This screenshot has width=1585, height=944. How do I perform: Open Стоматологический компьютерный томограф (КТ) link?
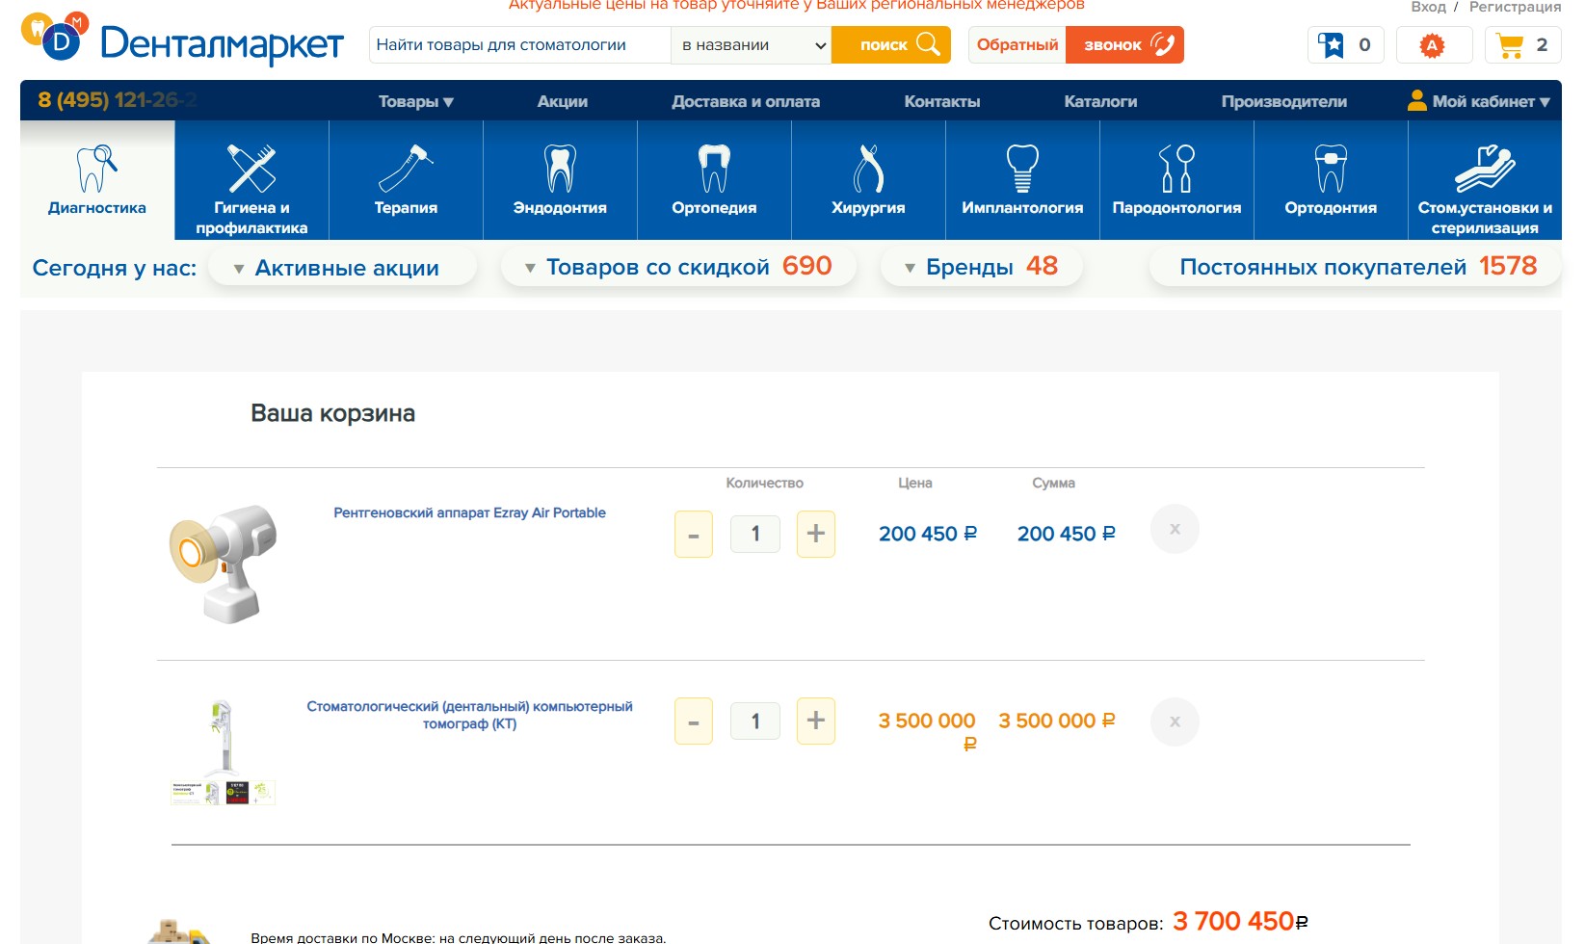pos(469,715)
